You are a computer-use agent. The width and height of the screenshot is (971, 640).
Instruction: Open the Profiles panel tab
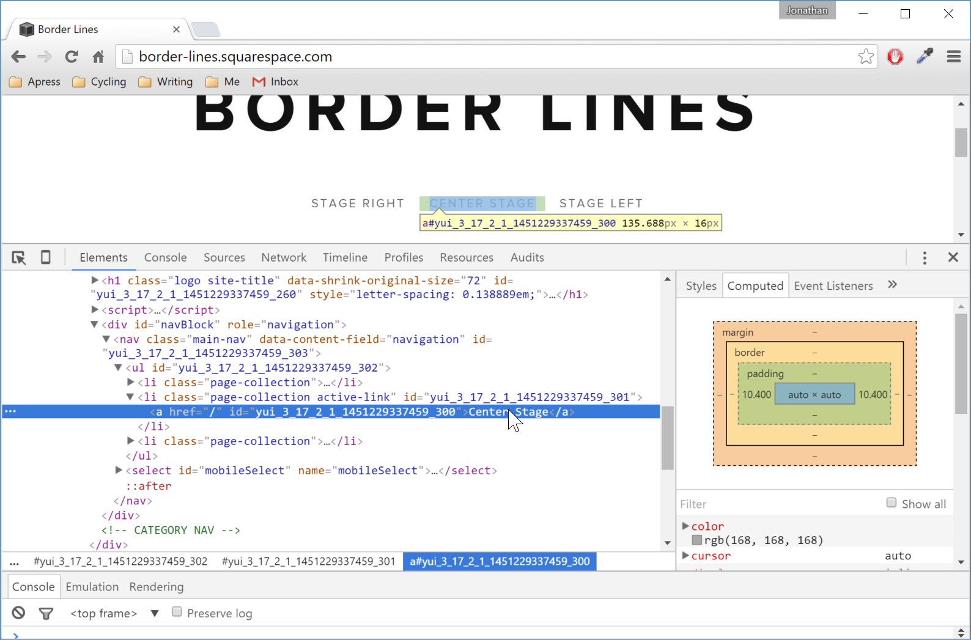coord(404,257)
